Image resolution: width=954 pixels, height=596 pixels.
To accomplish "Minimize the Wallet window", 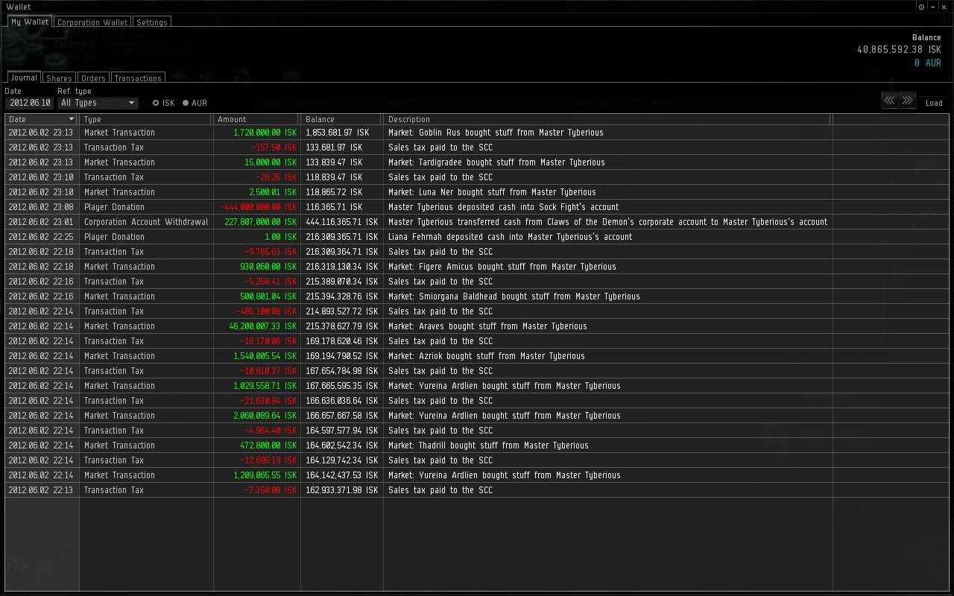I will 932,7.
